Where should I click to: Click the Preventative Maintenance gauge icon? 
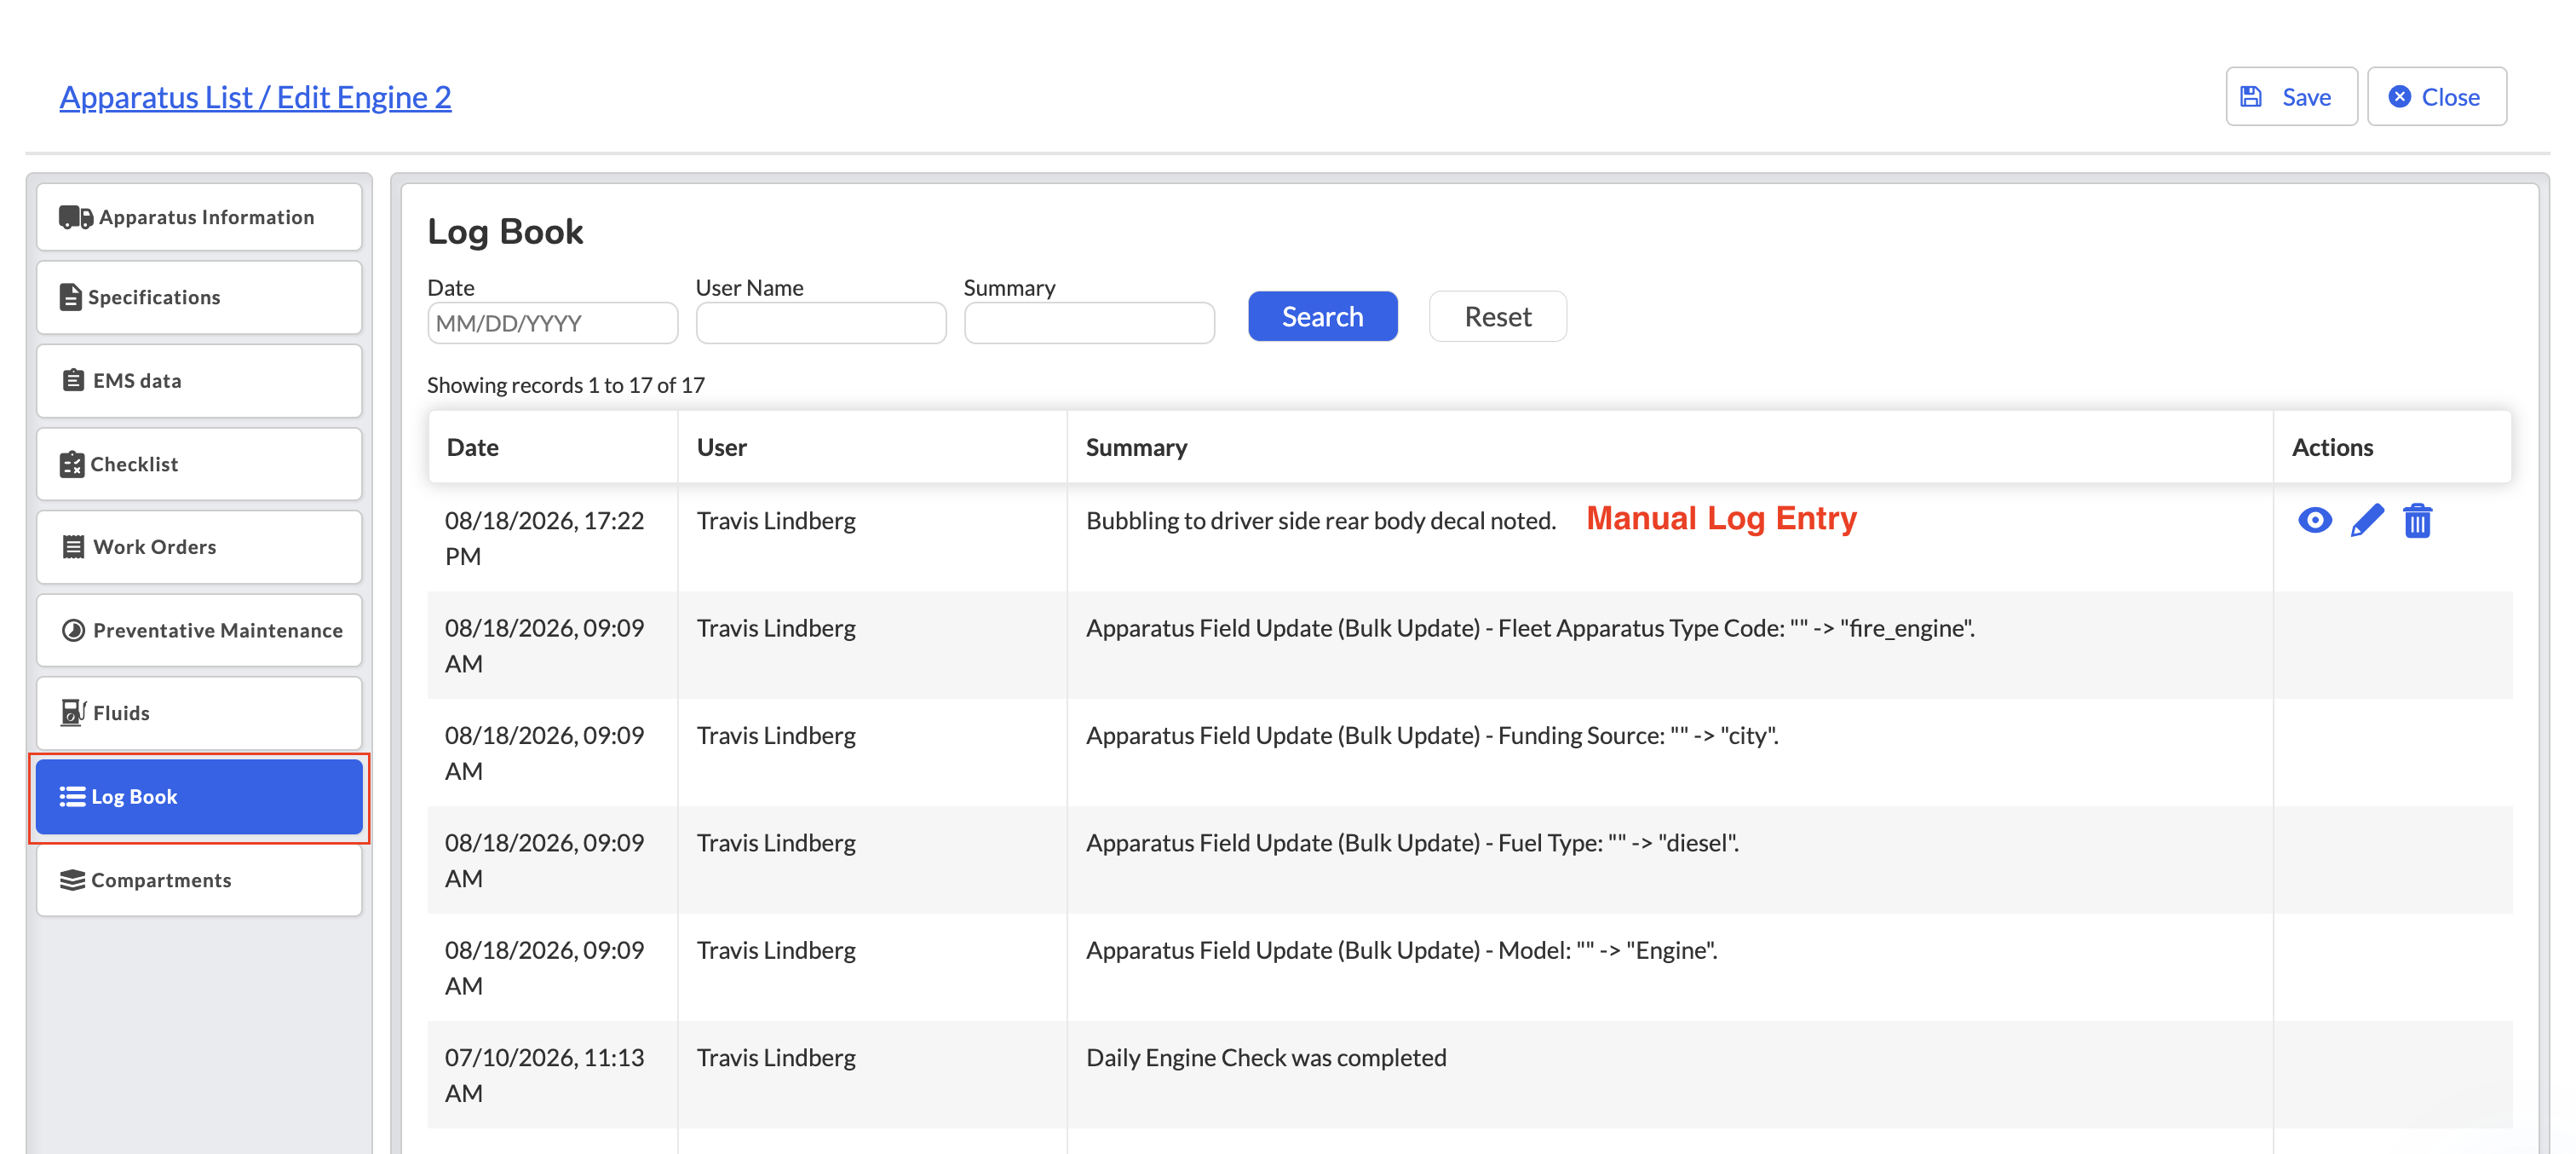[73, 631]
